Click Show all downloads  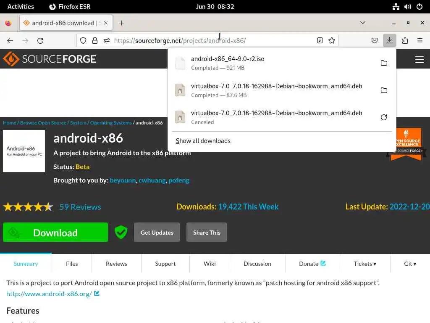pos(203,141)
